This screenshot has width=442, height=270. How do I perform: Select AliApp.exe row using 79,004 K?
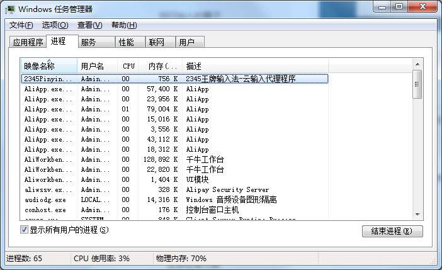pos(175,109)
